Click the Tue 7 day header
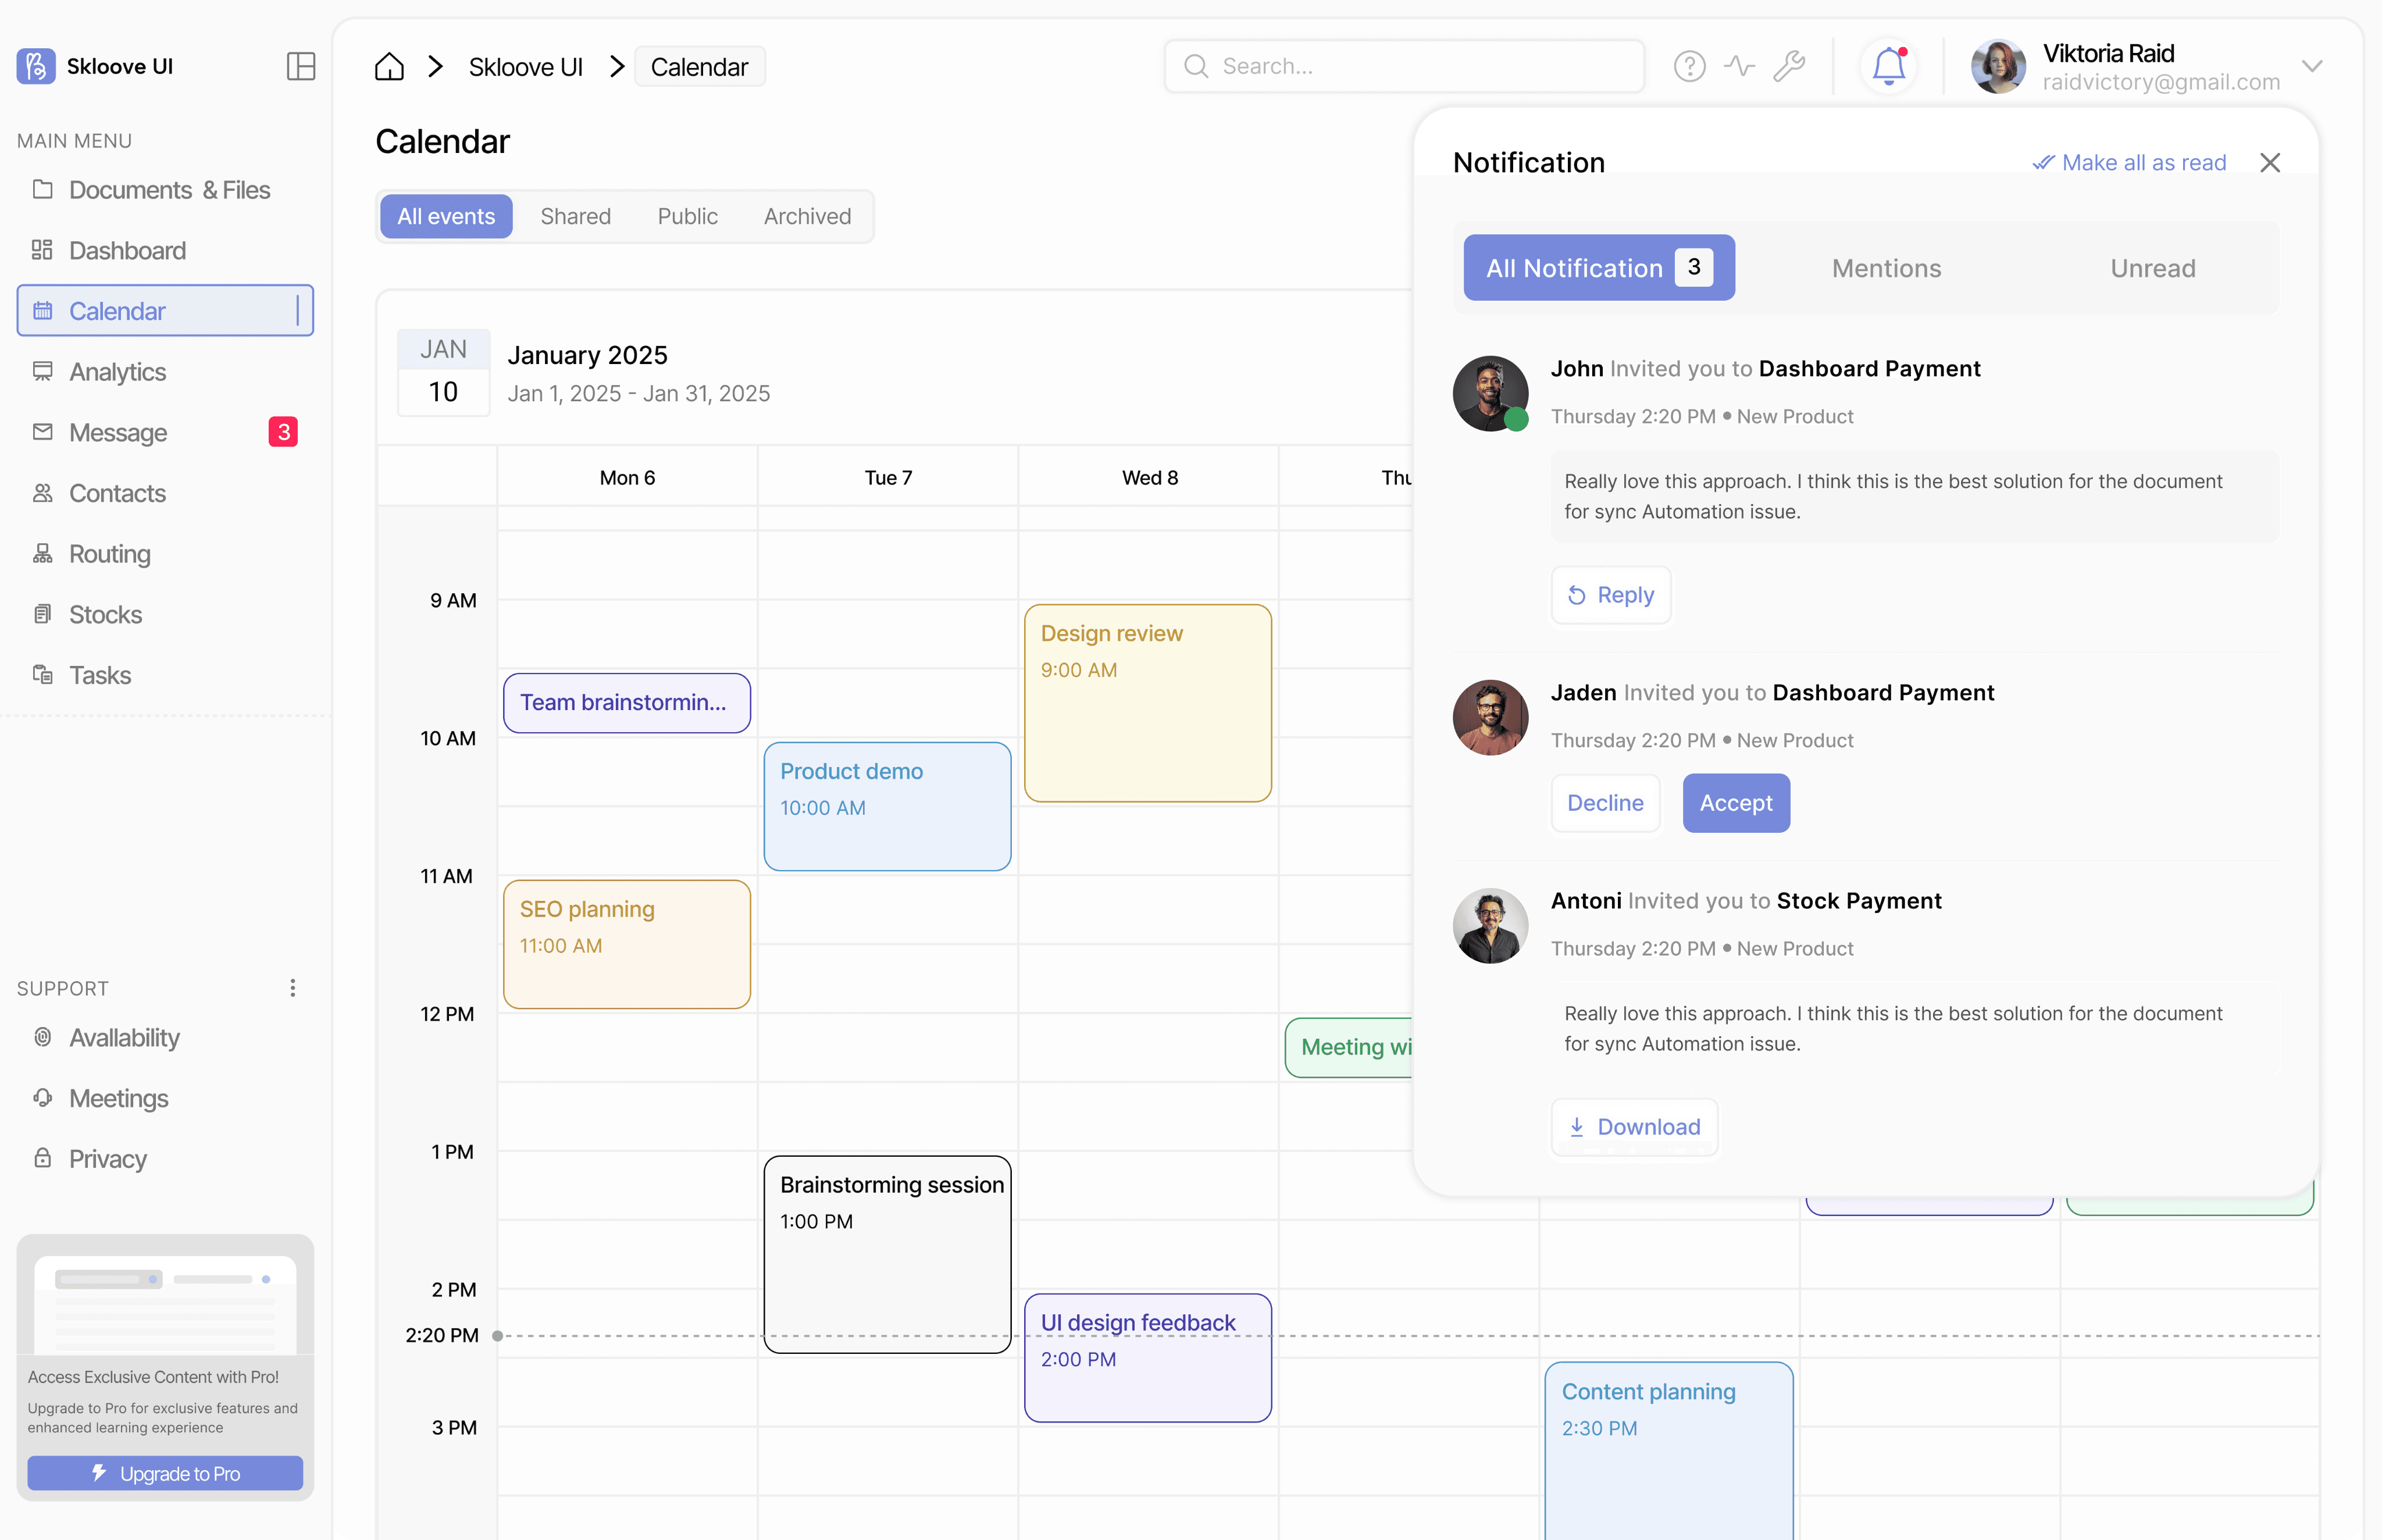 (888, 478)
